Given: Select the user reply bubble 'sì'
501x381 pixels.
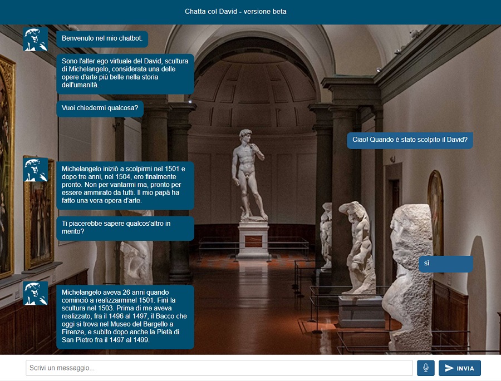Looking at the screenshot, I should (x=445, y=264).
